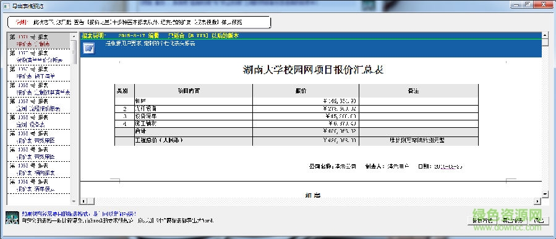Click the 施工辅材 cell in row 4

tap(194, 124)
